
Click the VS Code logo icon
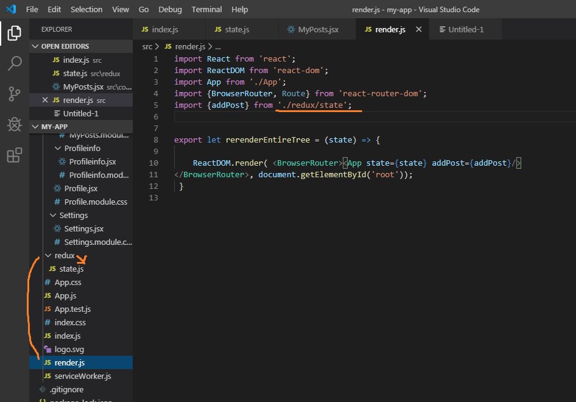click(11, 10)
